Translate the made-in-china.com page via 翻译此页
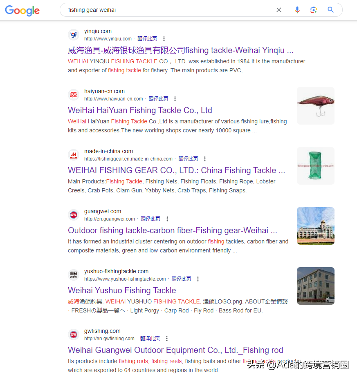Screen dimensions: 357x377 (x=188, y=159)
